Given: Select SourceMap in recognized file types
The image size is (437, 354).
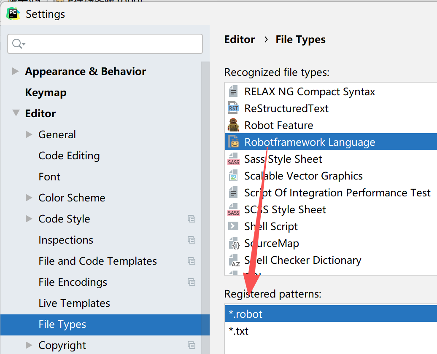Looking at the screenshot, I should [331, 244].
